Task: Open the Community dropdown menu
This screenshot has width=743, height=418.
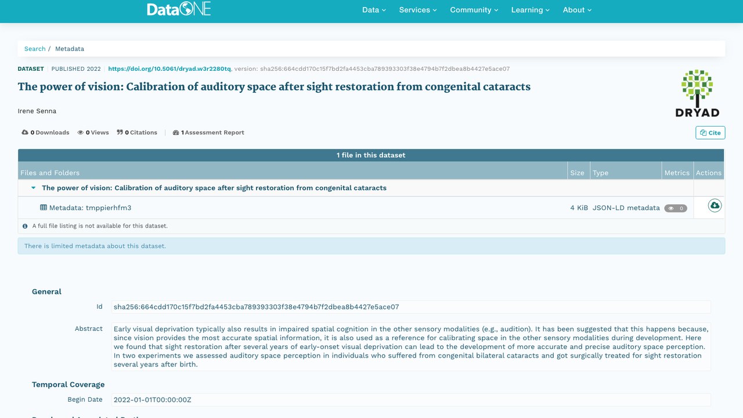Action: point(474,10)
